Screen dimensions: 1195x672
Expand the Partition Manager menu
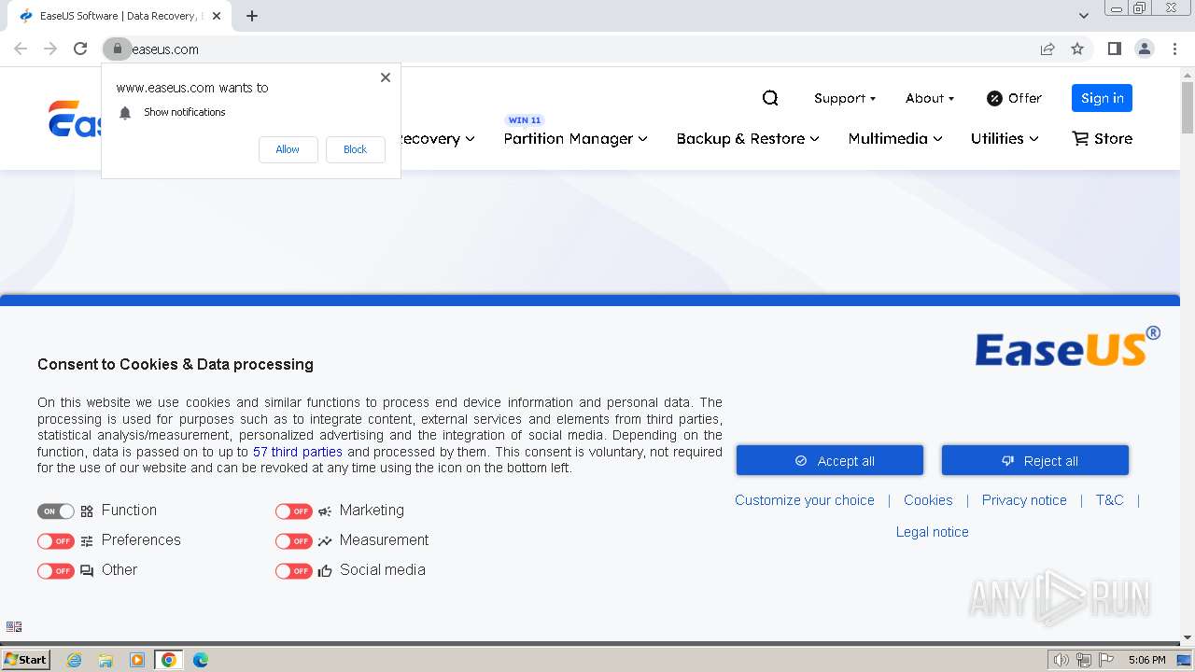(x=575, y=138)
